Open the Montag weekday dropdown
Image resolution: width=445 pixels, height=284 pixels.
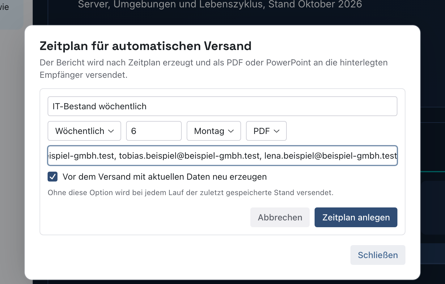[x=214, y=131]
